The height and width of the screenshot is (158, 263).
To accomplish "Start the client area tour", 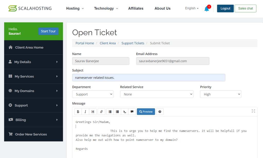I will (x=48, y=31).
